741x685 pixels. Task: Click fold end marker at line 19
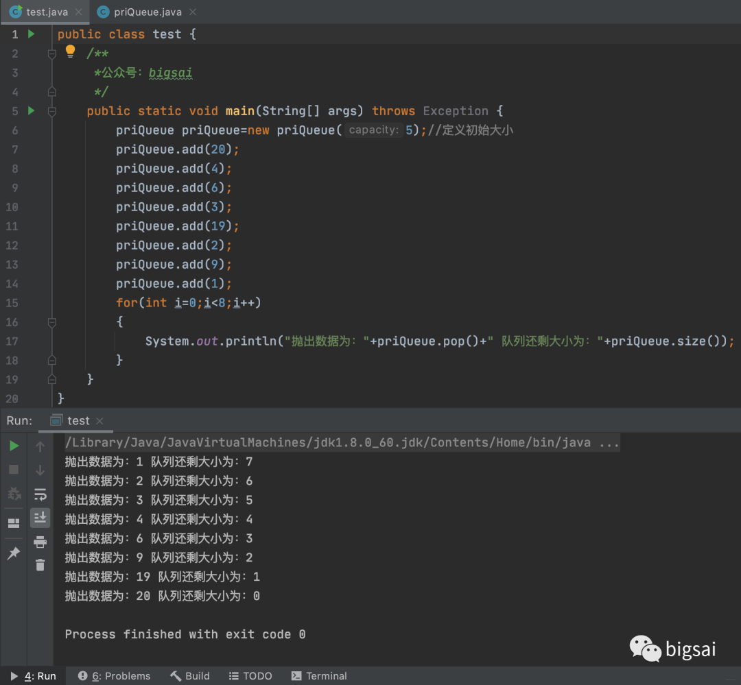point(52,379)
